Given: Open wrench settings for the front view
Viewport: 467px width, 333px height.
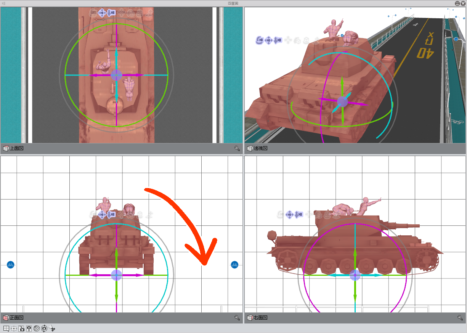Looking at the screenshot, I should 237,317.
